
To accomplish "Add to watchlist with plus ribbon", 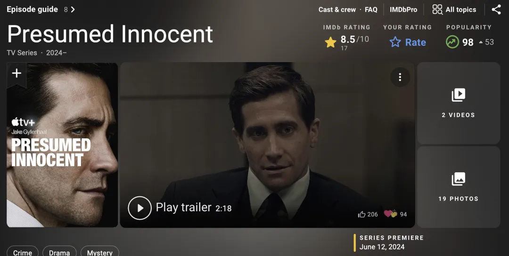I will 16,74.
